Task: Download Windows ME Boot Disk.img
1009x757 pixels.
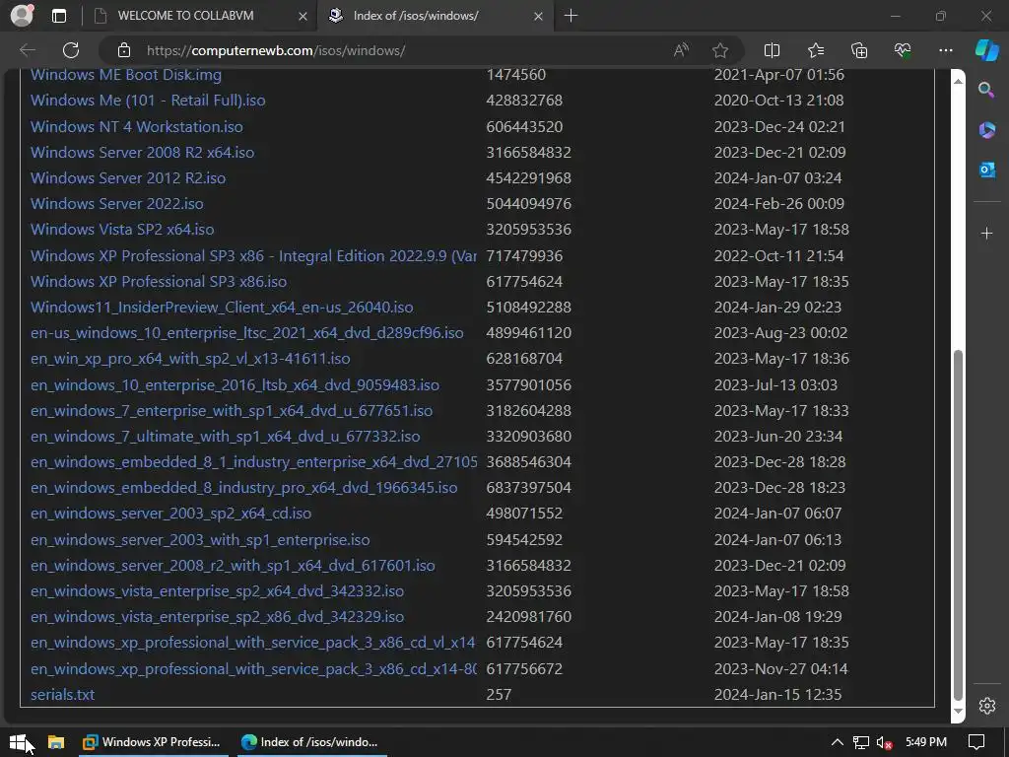Action: (126, 75)
